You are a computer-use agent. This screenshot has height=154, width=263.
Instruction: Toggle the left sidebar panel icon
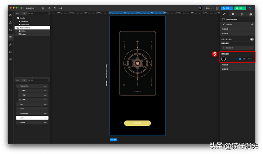point(22,8)
